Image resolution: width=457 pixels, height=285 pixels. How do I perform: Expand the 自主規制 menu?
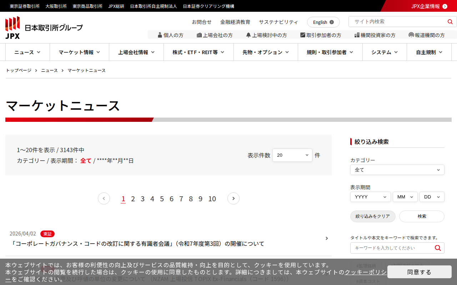pos(429,52)
